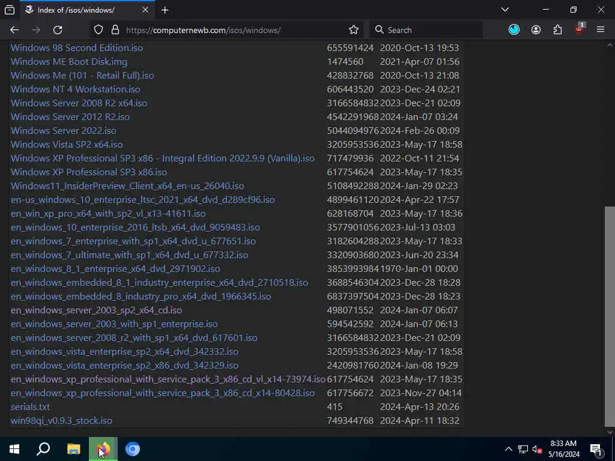Click the Windows Server 2022.iso link
The width and height of the screenshot is (615, 461).
pyautogui.click(x=64, y=130)
